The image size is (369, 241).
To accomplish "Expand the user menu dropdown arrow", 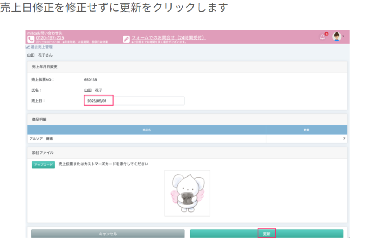I will [343, 36].
